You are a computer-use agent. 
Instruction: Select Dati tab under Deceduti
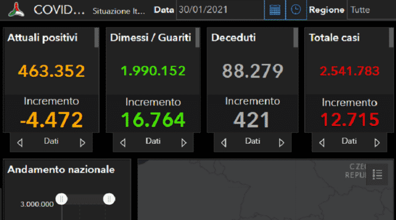[x=253, y=141]
